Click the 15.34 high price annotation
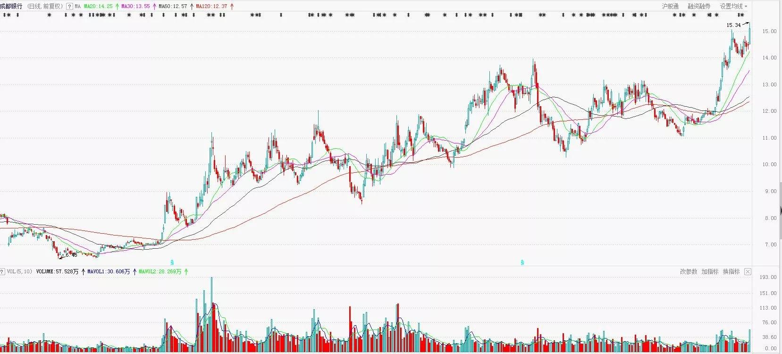The image size is (782, 354). [733, 25]
